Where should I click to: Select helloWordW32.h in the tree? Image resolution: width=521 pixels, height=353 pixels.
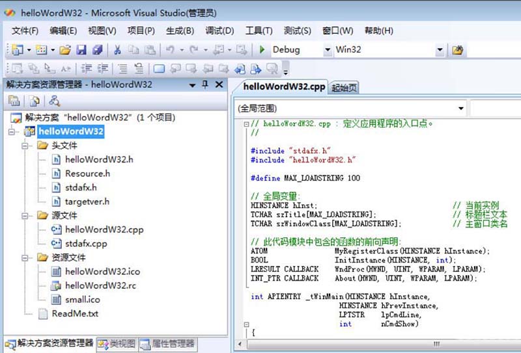(x=99, y=159)
